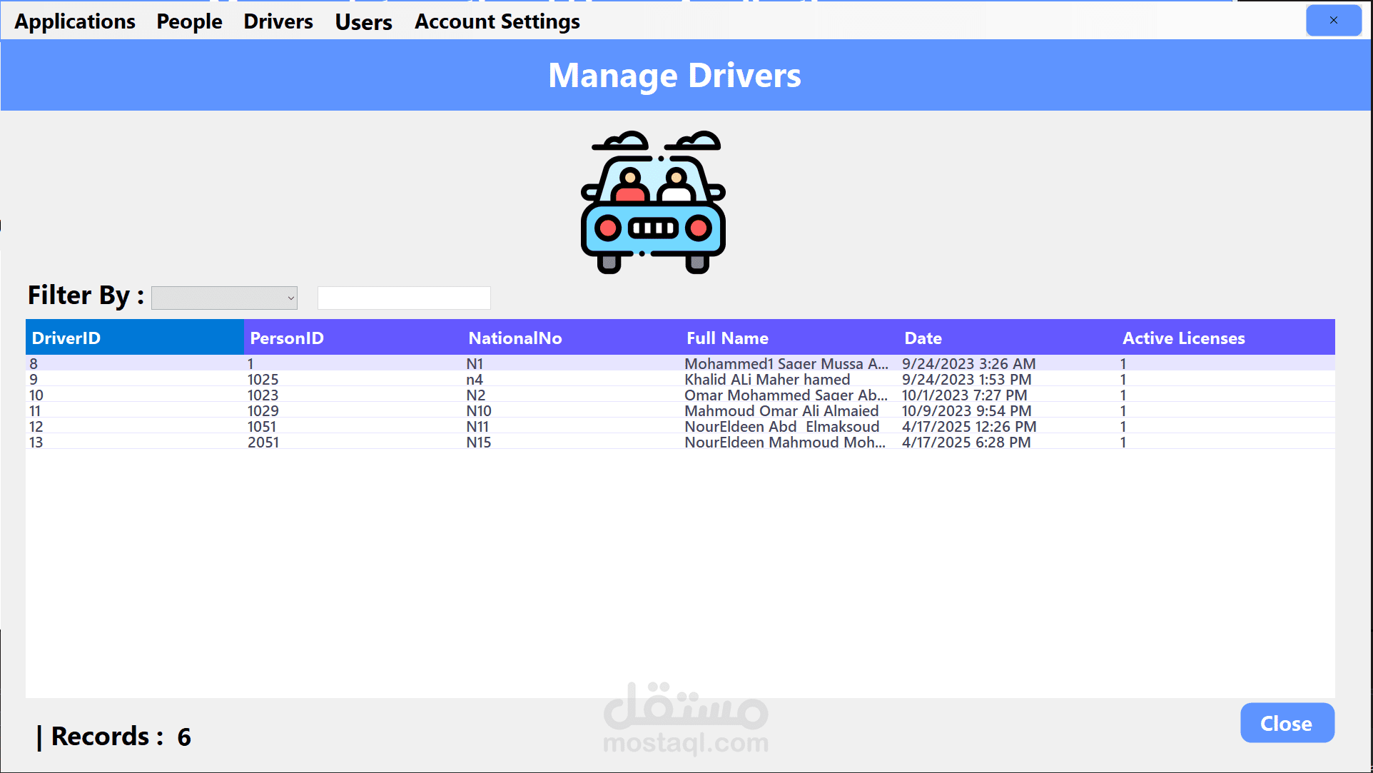Close window using top-right X button
This screenshot has height=773, width=1373.
click(1333, 21)
